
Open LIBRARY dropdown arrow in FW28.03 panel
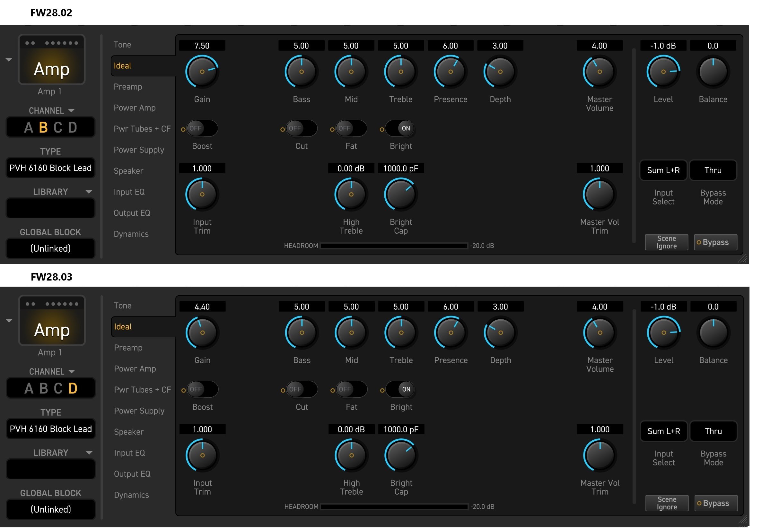click(x=89, y=453)
